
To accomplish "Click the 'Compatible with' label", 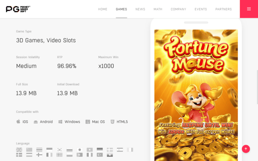I will click(x=27, y=112).
